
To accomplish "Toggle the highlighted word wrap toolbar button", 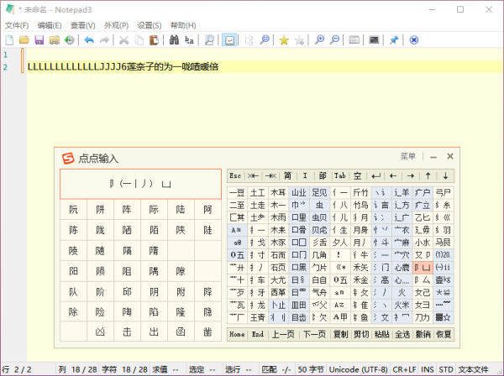I will pyautogui.click(x=229, y=40).
